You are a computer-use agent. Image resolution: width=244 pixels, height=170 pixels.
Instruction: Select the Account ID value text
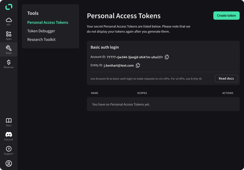tap(135, 57)
